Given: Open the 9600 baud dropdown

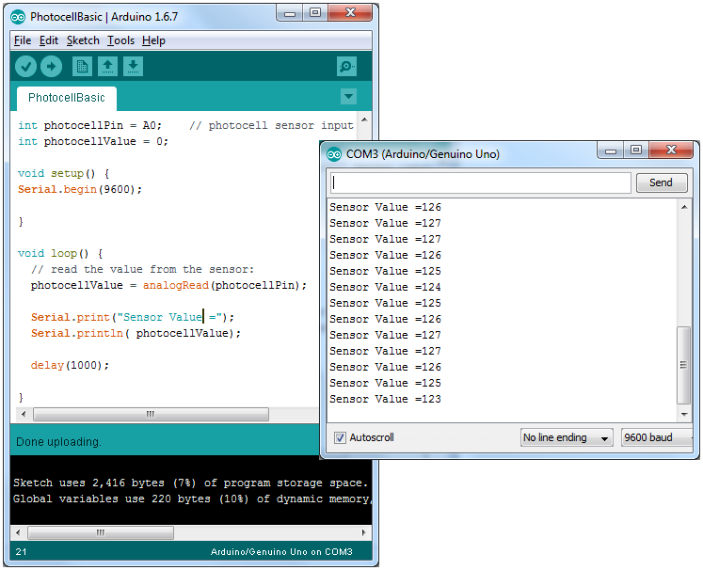Looking at the screenshot, I should click(x=657, y=437).
